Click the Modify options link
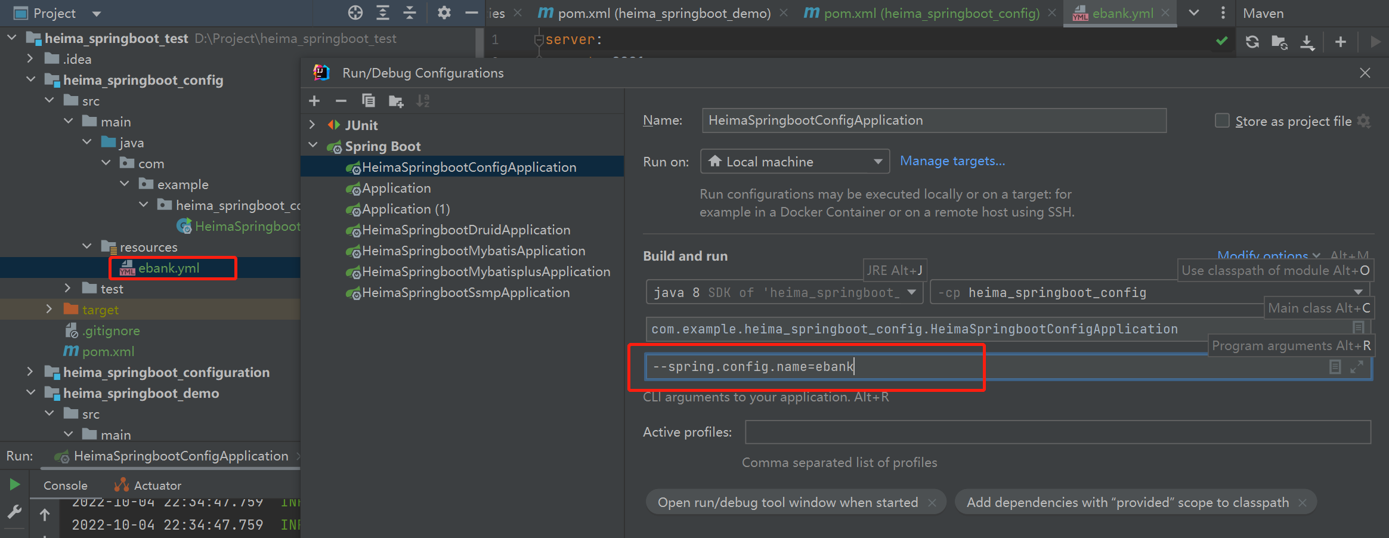1389x538 pixels. click(x=1262, y=256)
